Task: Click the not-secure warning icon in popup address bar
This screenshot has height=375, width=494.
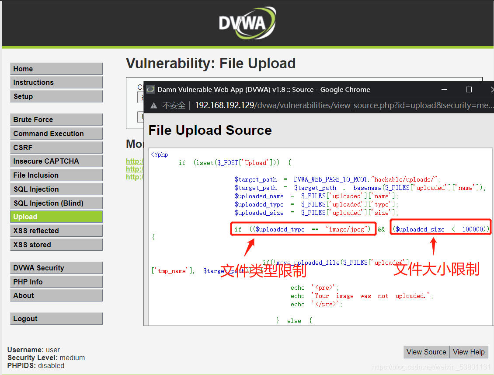Action: [154, 105]
